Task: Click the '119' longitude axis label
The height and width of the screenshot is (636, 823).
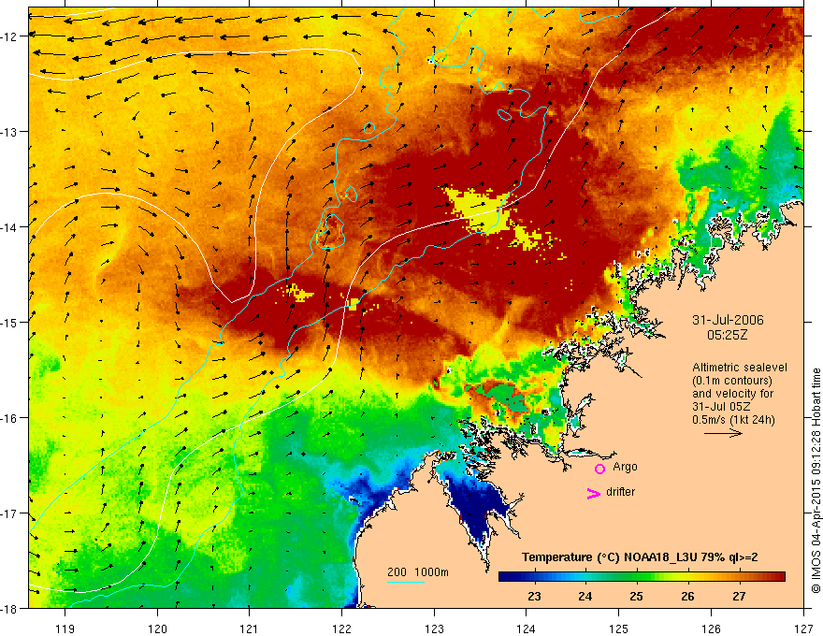Action: point(65,629)
